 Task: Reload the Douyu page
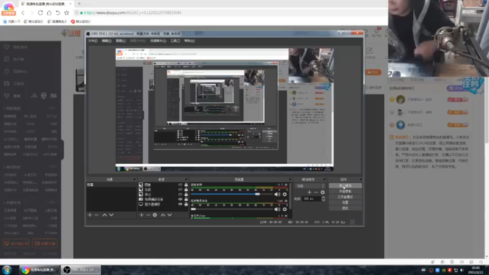coord(40,13)
